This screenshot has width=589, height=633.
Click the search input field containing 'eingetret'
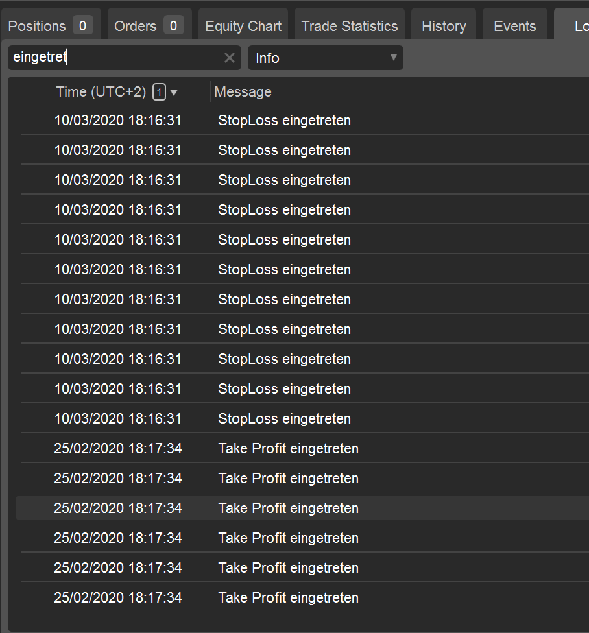pos(117,58)
